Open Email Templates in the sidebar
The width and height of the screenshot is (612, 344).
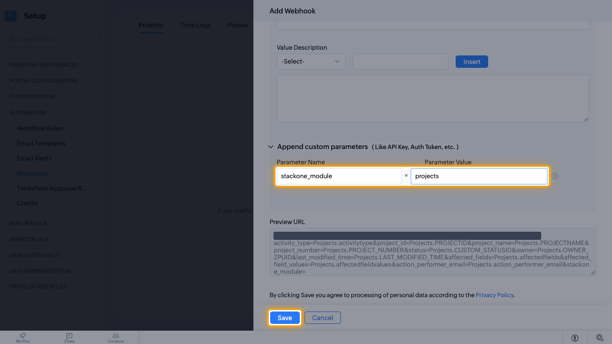click(41, 143)
